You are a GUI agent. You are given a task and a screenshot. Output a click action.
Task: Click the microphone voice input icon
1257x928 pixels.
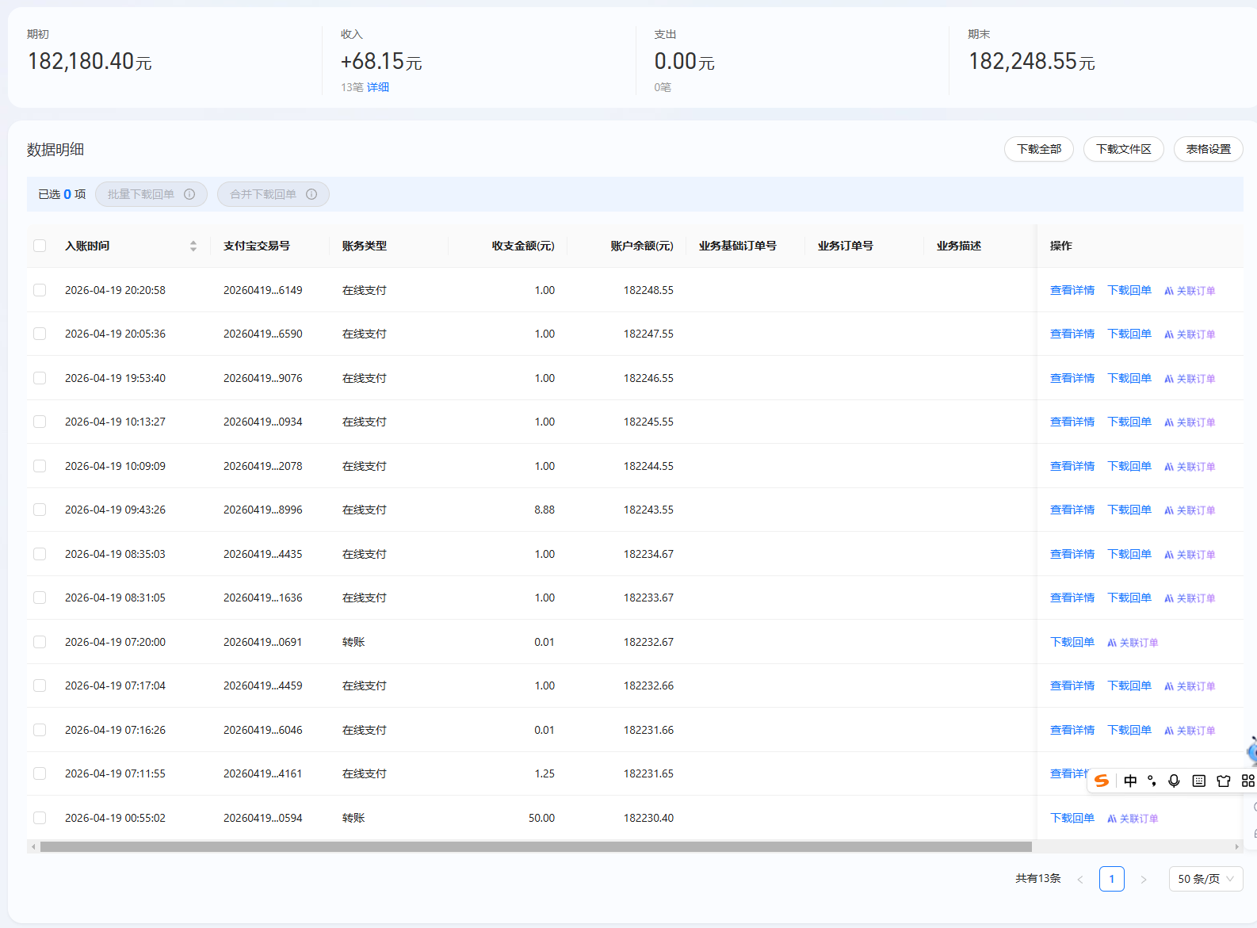coord(1174,781)
